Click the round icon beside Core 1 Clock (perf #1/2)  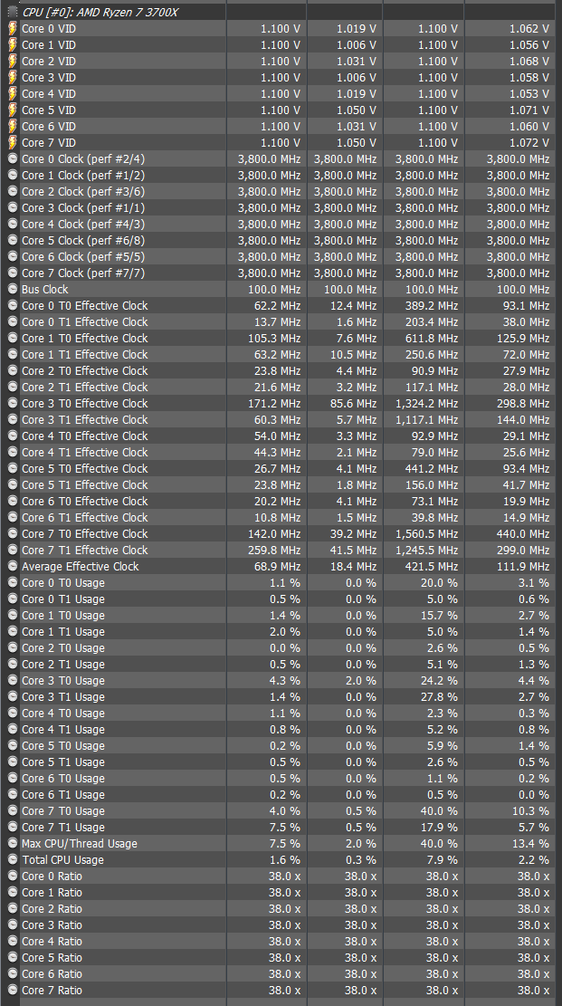[x=12, y=175]
